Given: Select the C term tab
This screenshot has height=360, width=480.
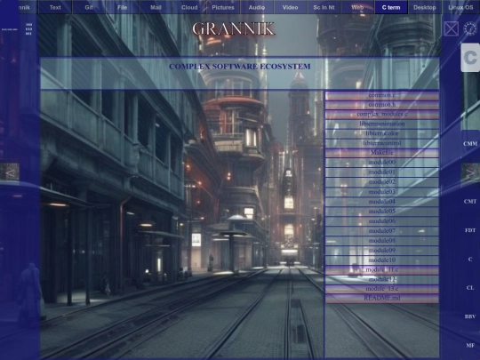Looking at the screenshot, I should 391,7.
